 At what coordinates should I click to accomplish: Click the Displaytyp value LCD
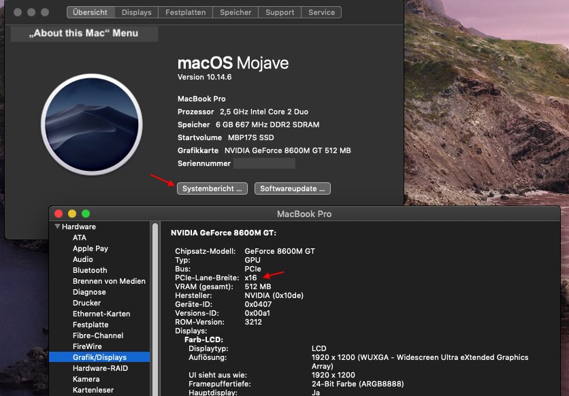[x=319, y=348]
